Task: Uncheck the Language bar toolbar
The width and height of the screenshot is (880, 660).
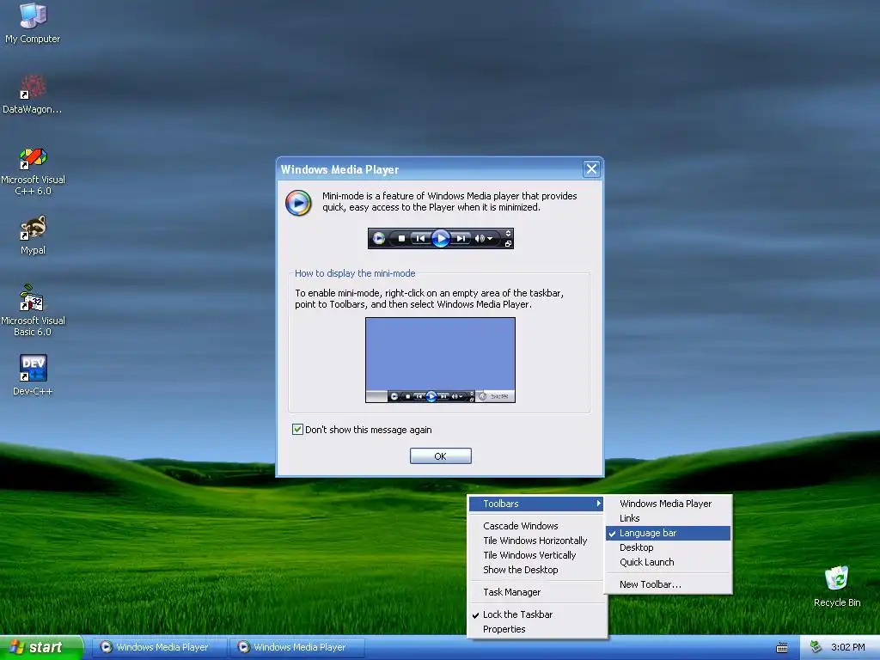Action: point(668,533)
